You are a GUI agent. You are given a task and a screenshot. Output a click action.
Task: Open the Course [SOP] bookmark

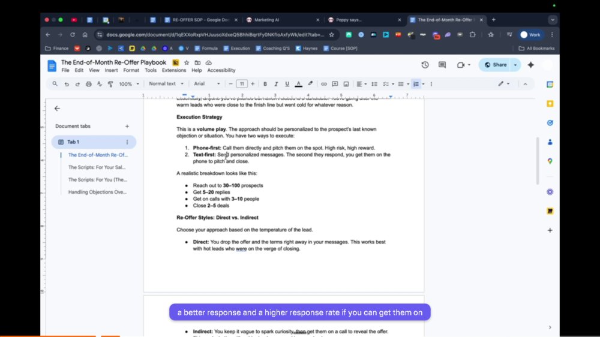click(340, 49)
